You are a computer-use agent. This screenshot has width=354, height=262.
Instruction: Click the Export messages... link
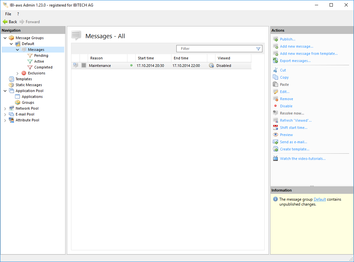coord(295,61)
